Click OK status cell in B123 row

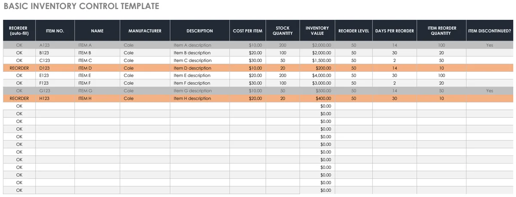19,52
